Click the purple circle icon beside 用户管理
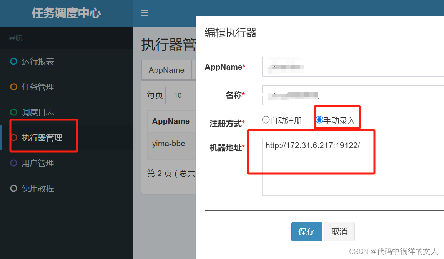 point(13,163)
